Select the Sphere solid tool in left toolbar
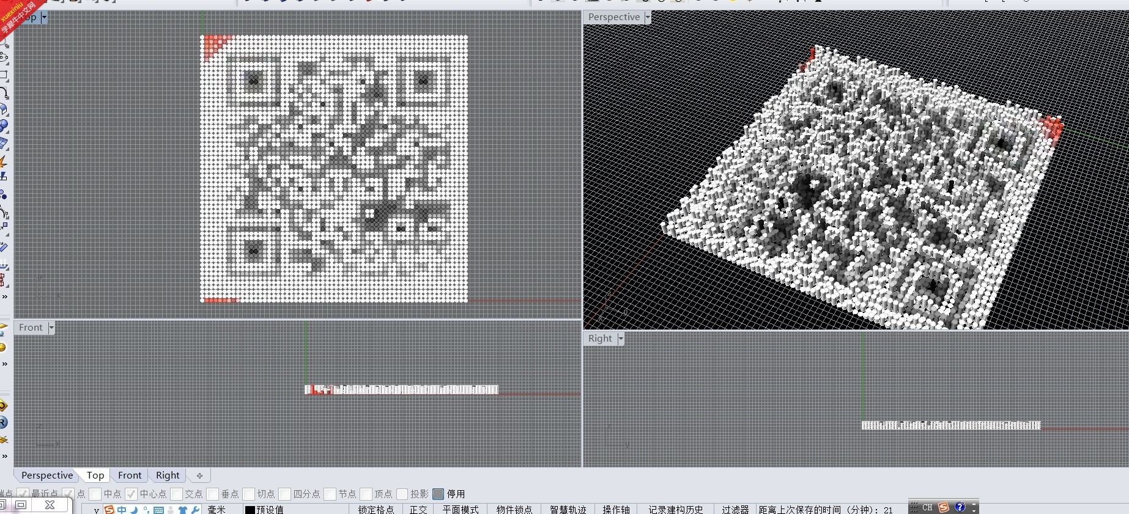The image size is (1129, 514). 4,127
